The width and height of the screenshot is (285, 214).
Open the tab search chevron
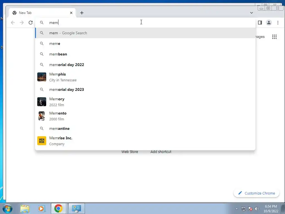click(x=252, y=13)
